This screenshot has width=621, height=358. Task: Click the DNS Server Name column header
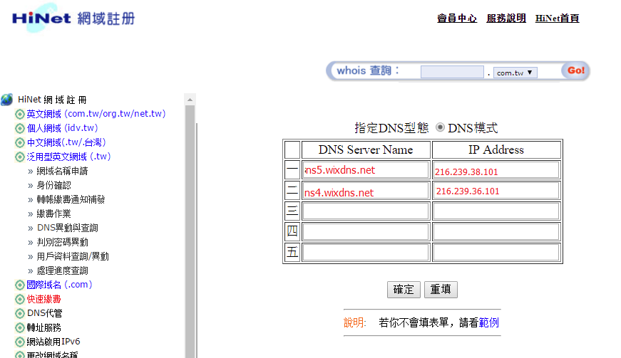click(x=366, y=149)
